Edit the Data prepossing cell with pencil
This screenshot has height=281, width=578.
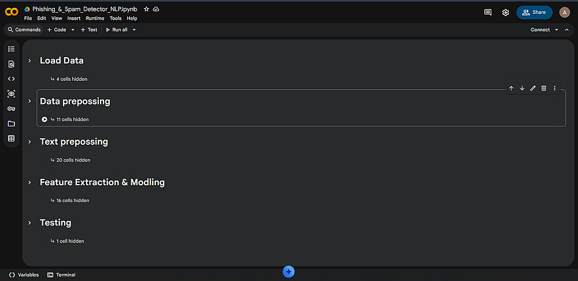point(533,88)
